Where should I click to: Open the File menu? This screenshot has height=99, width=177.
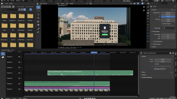[x=4, y=1]
